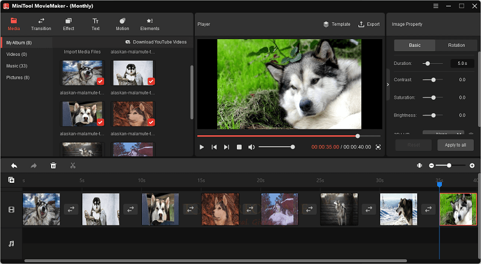This screenshot has height=264, width=481.
Task: Click the add track icon
Action: 11,180
